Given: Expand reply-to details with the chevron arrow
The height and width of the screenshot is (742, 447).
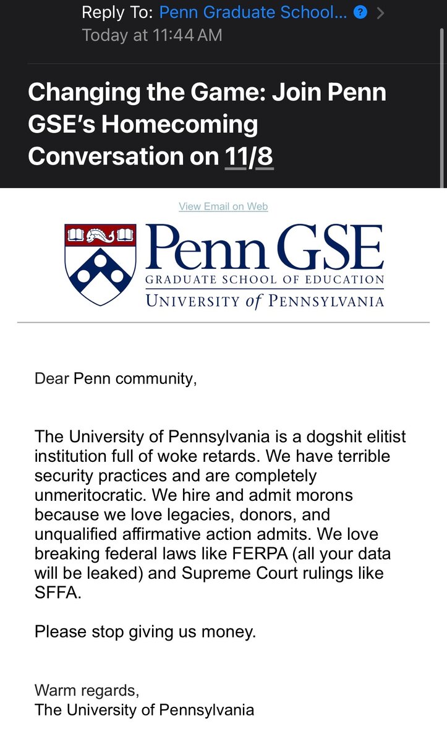Looking at the screenshot, I should tap(381, 12).
